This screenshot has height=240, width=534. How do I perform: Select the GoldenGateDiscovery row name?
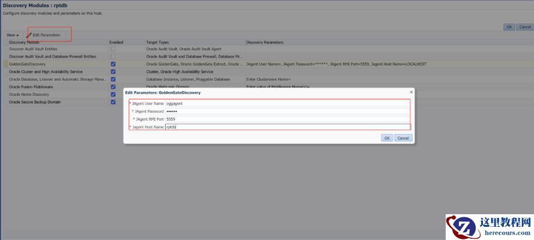coord(27,64)
